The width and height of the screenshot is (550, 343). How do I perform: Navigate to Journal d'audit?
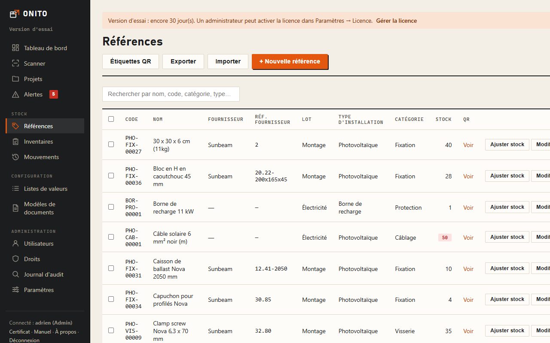(x=45, y=274)
